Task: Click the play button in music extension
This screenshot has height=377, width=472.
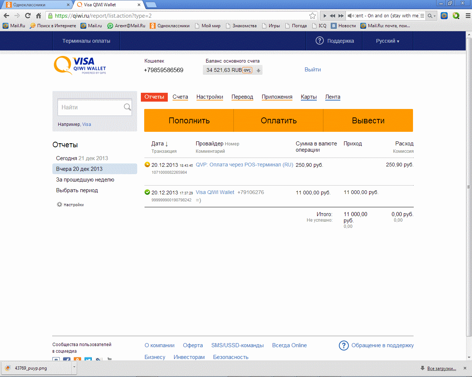Action: [x=325, y=16]
